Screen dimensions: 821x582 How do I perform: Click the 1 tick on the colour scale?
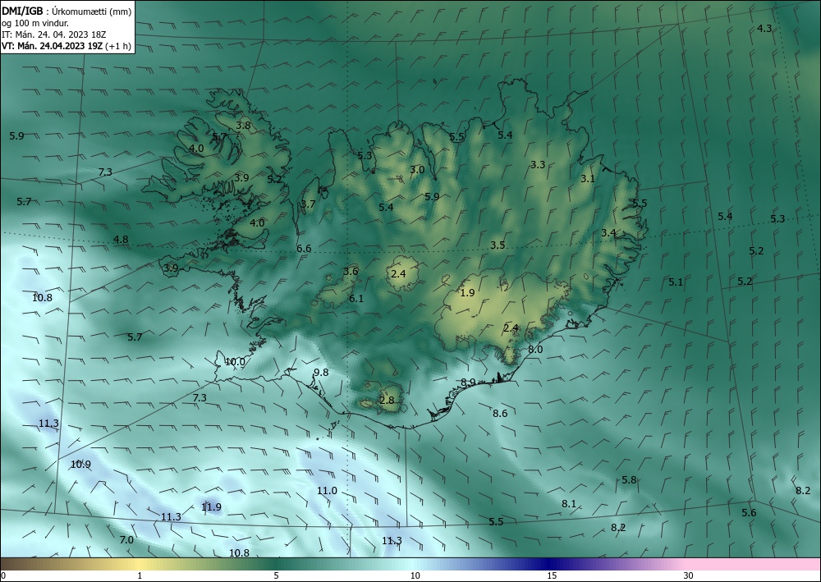[x=140, y=575]
